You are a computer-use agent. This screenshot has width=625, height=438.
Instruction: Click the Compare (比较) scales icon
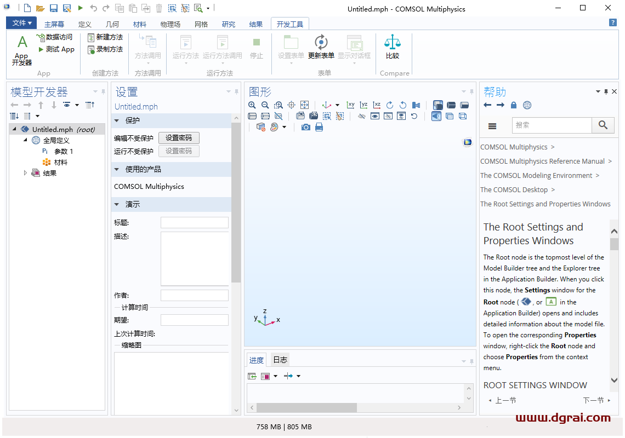pyautogui.click(x=393, y=47)
